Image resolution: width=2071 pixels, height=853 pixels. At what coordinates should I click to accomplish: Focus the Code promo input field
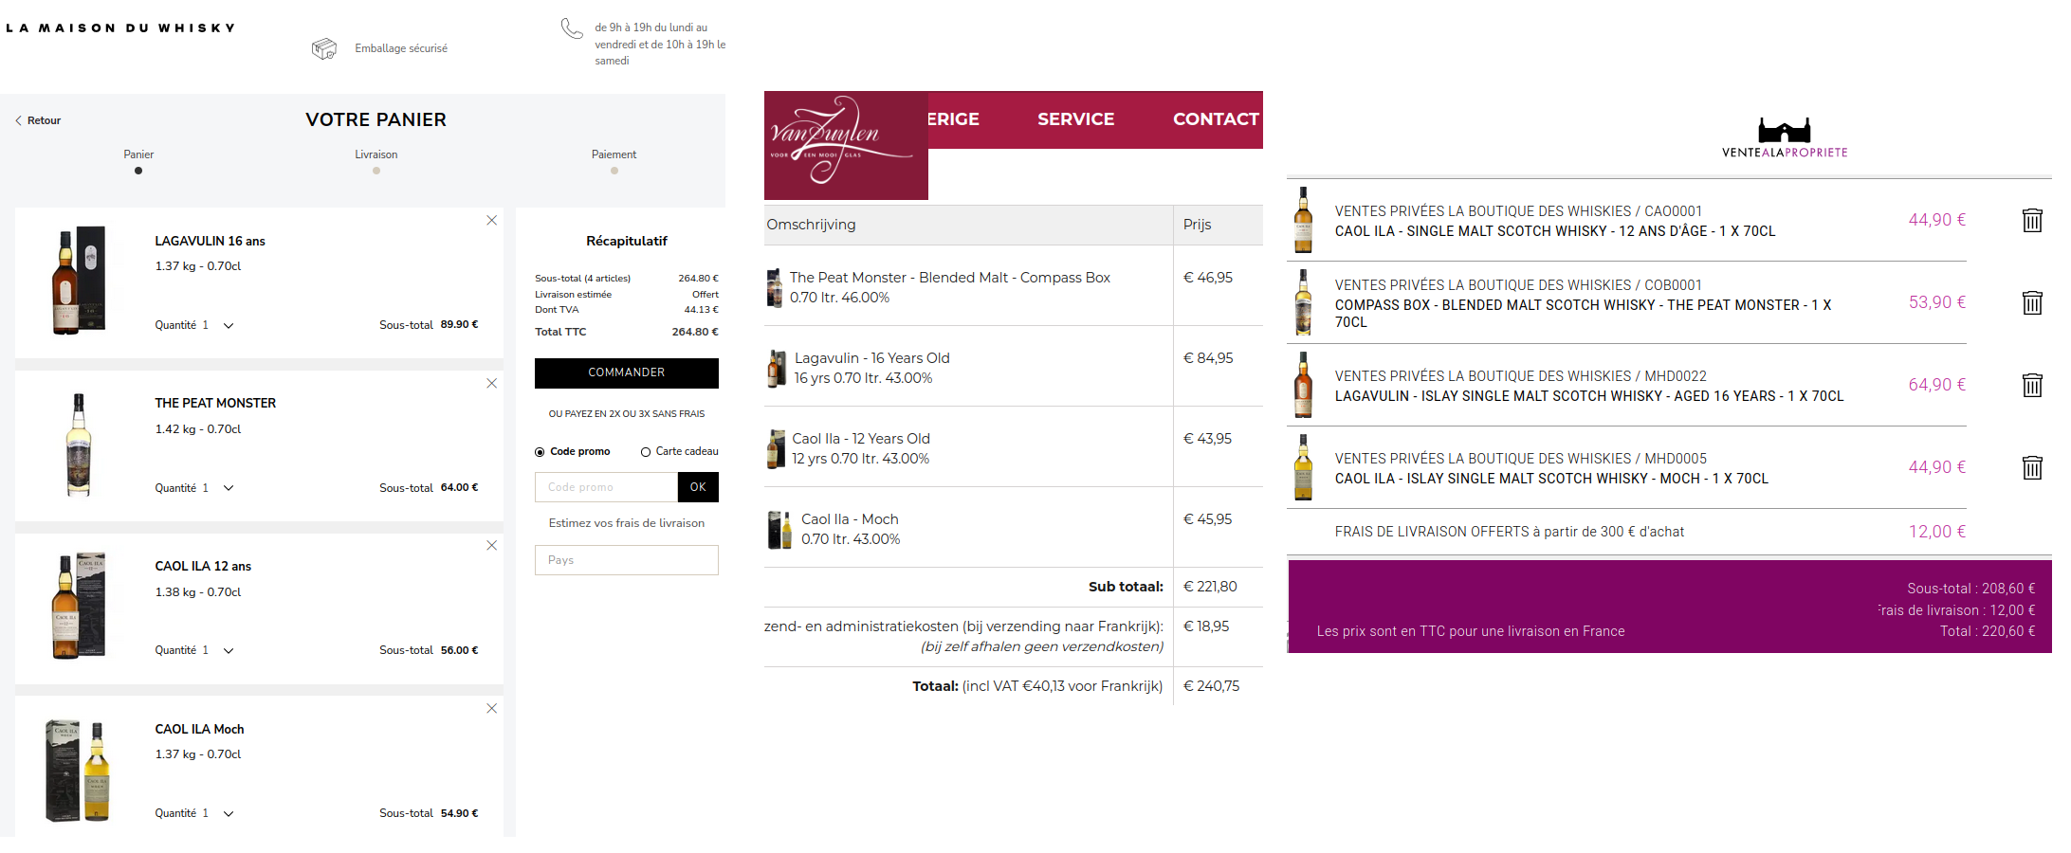pyautogui.click(x=606, y=487)
